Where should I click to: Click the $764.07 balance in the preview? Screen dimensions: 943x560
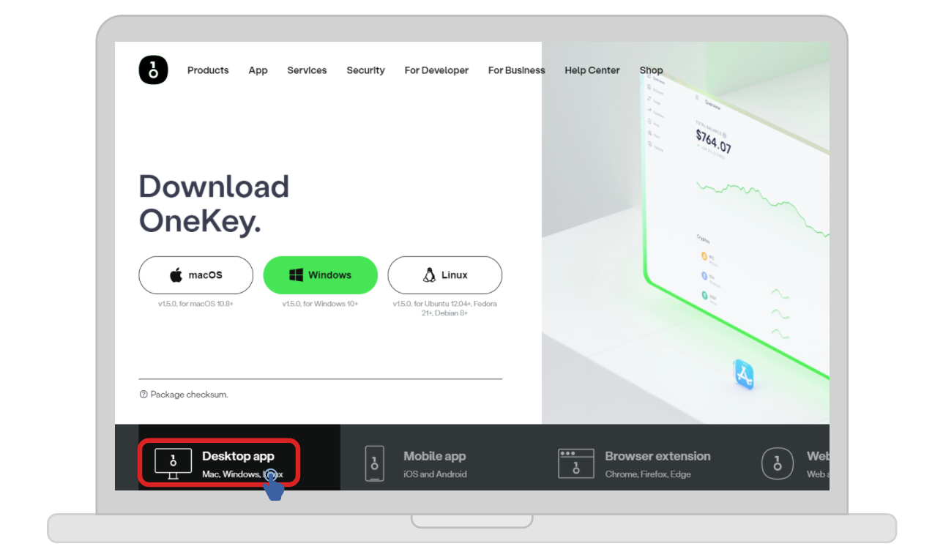713,141
